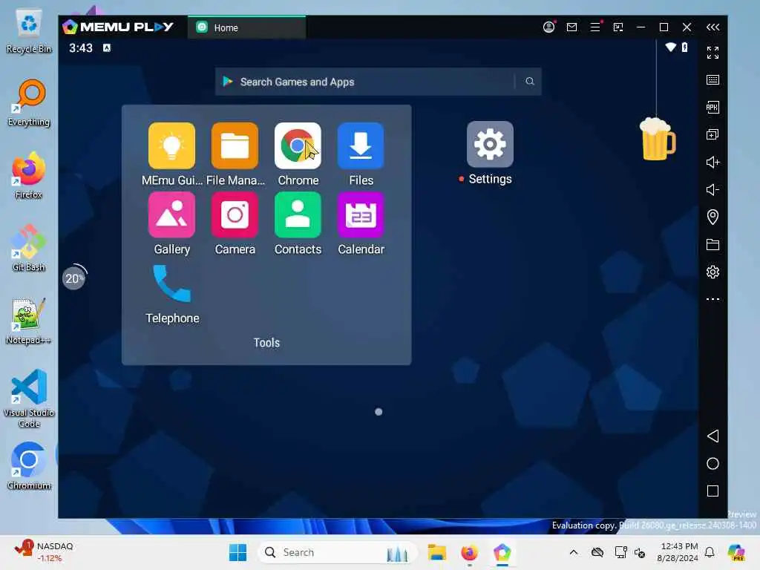Select the Notepad++ desktop shortcut
The height and width of the screenshot is (570, 760).
pos(29,321)
